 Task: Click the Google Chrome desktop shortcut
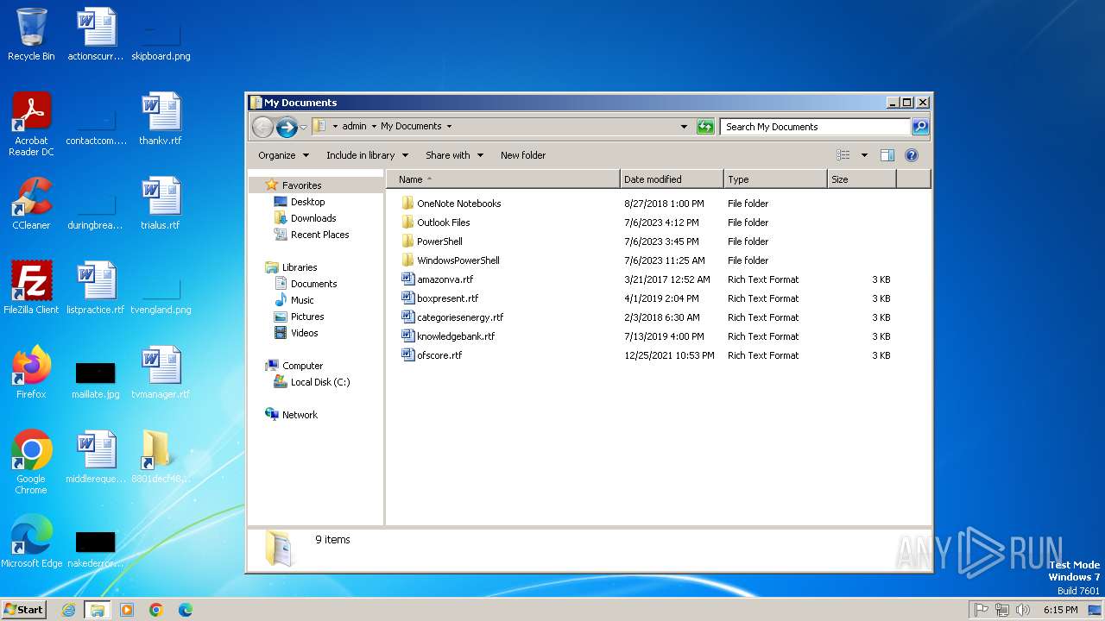pyautogui.click(x=31, y=462)
